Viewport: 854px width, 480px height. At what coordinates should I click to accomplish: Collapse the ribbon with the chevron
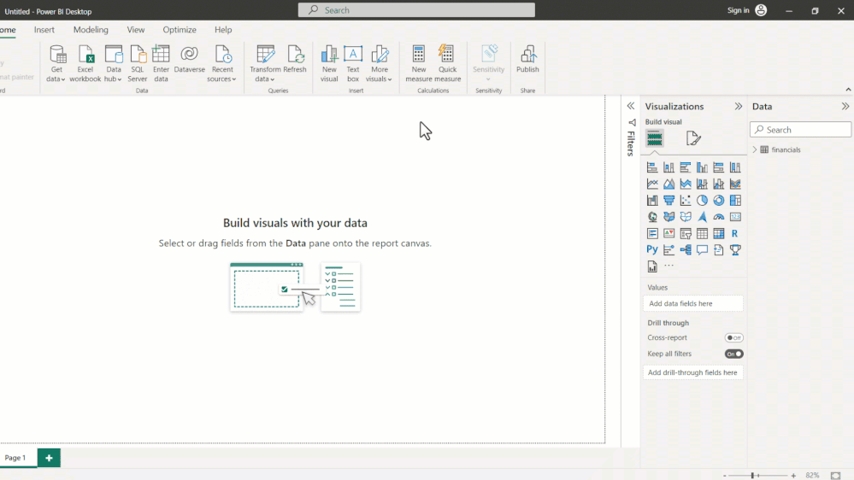[848, 89]
